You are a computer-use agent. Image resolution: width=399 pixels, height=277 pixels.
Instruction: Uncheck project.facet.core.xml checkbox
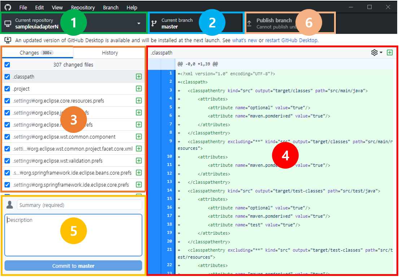[x=7, y=148]
